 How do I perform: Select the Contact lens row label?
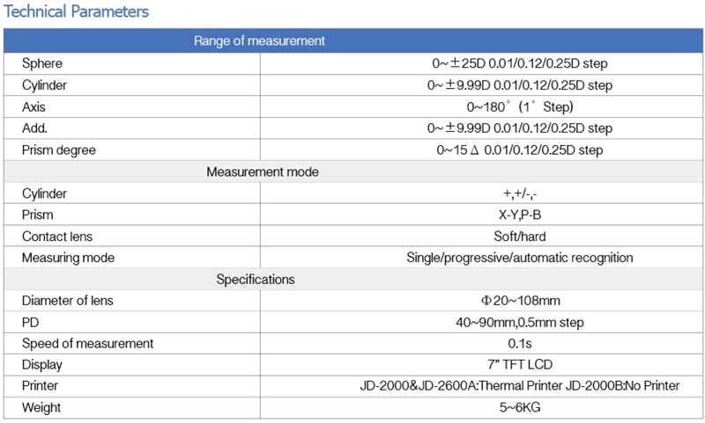[57, 236]
